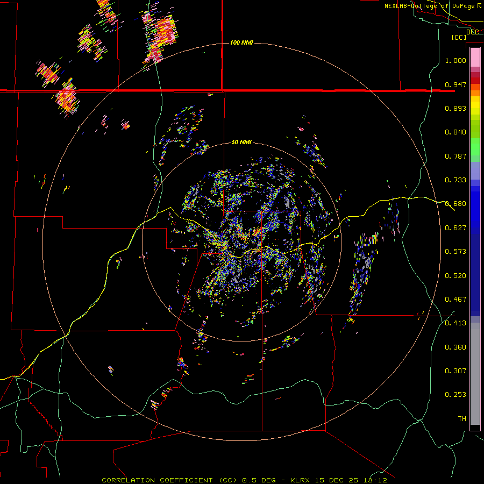Screen dimensions: 484x484
Task: Click the gray low-value segment of color bar
Action: (x=475, y=374)
